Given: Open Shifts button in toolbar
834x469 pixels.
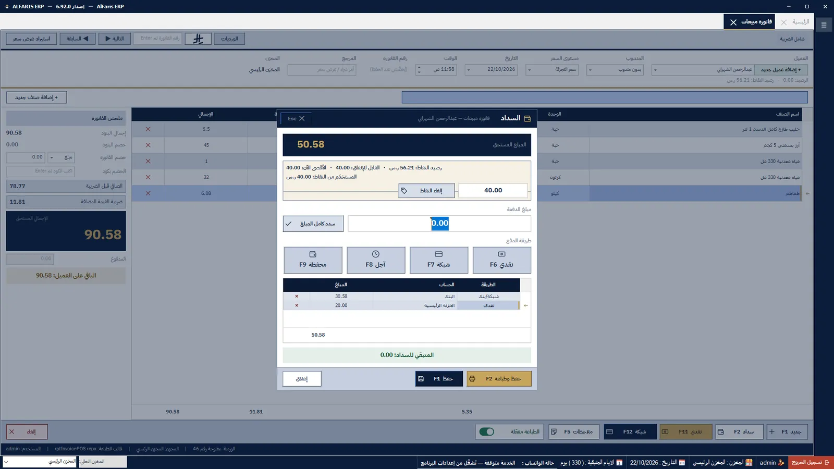Looking at the screenshot, I should click(229, 39).
